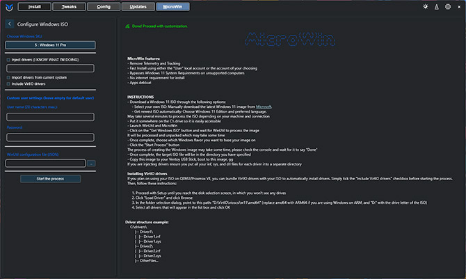This screenshot has height=279, width=466.
Task: Select the Updates tab
Action: (x=138, y=7)
